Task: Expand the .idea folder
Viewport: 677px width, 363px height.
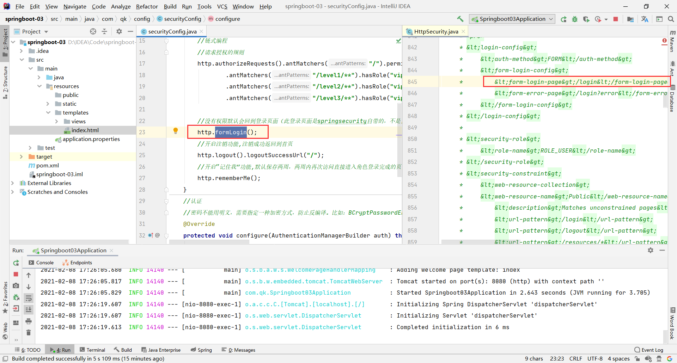Action: 22,51
